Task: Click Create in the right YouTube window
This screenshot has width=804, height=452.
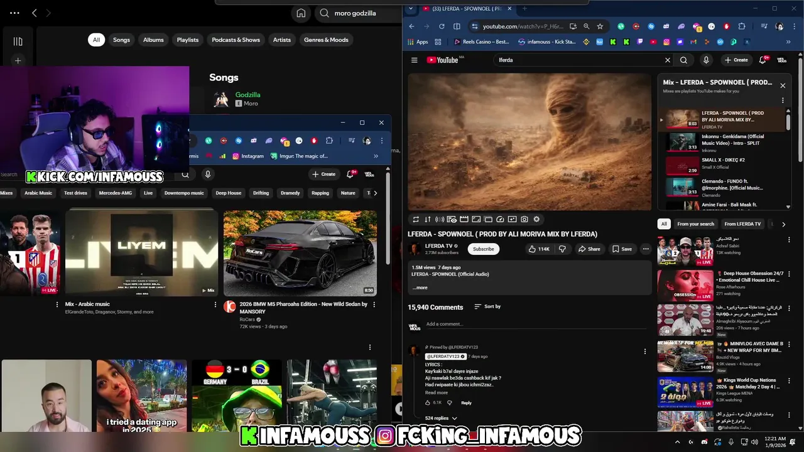Action: click(x=736, y=60)
